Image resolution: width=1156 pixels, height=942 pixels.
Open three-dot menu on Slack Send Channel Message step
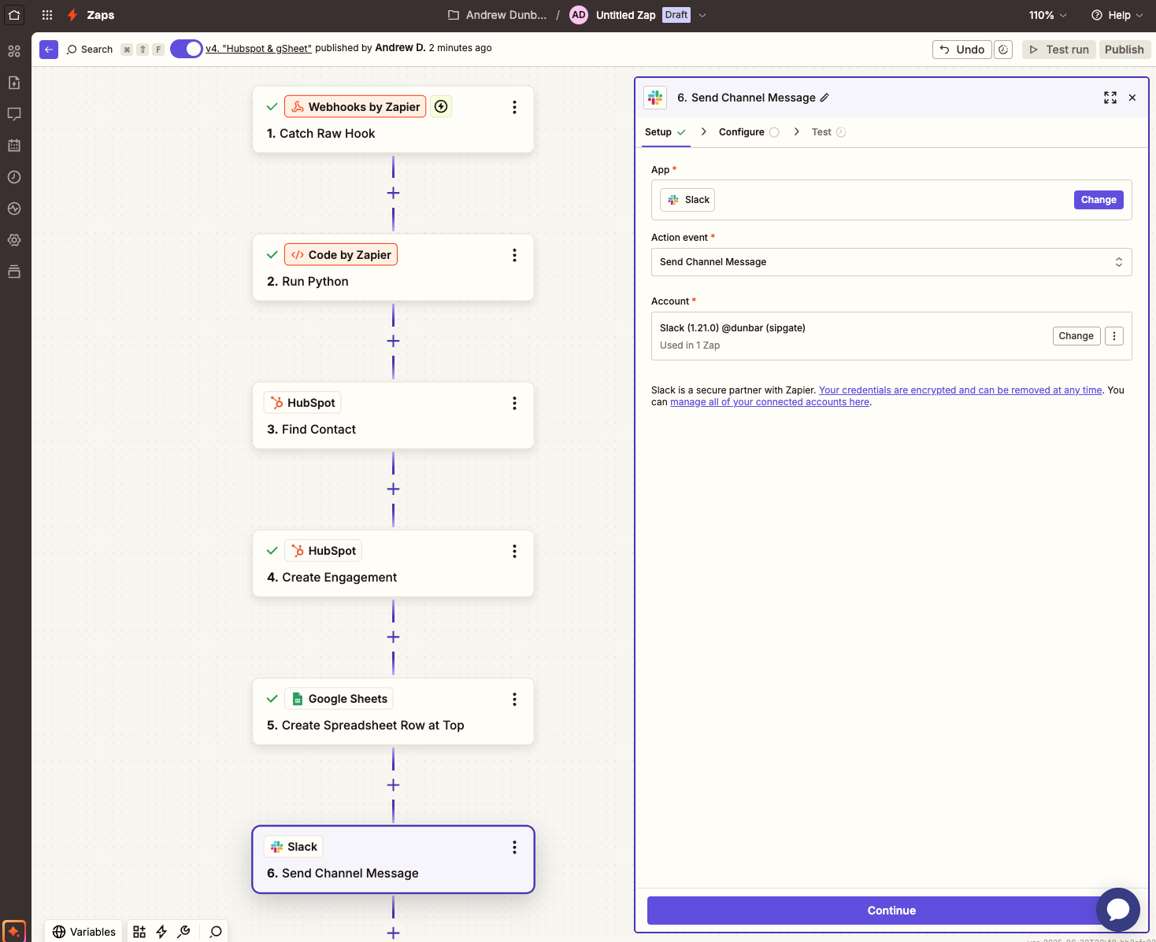pos(514,847)
